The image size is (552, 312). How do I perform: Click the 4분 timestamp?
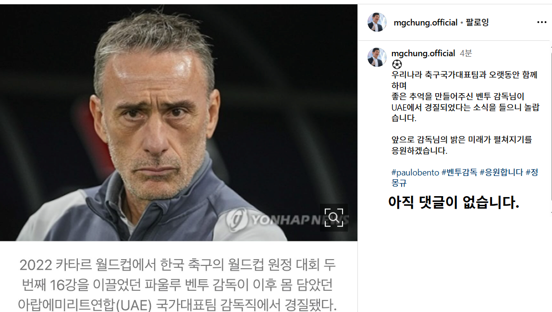[x=466, y=53]
